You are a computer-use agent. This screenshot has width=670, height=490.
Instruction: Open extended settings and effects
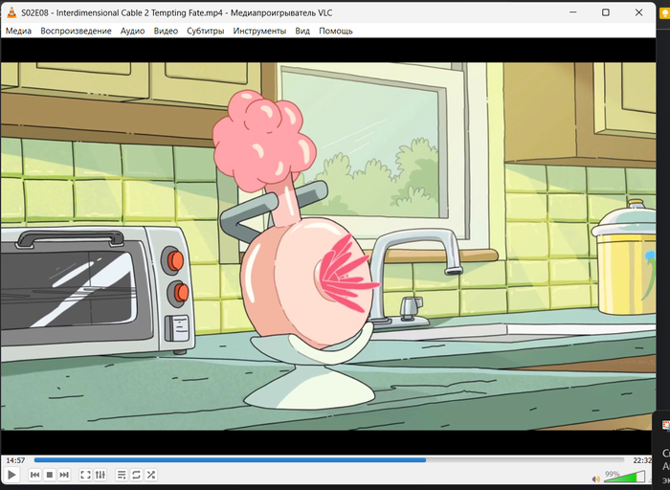pyautogui.click(x=100, y=475)
